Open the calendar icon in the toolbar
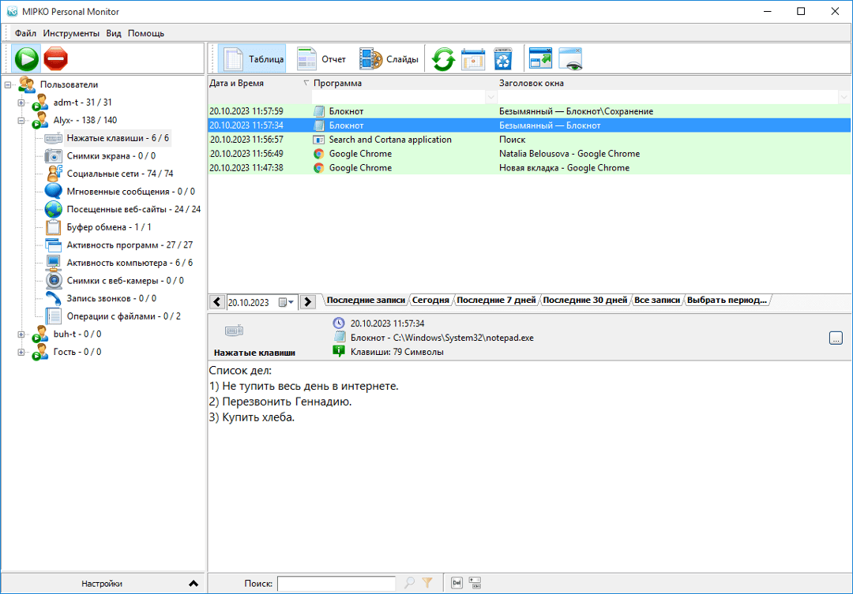The image size is (853, 594). pos(473,59)
